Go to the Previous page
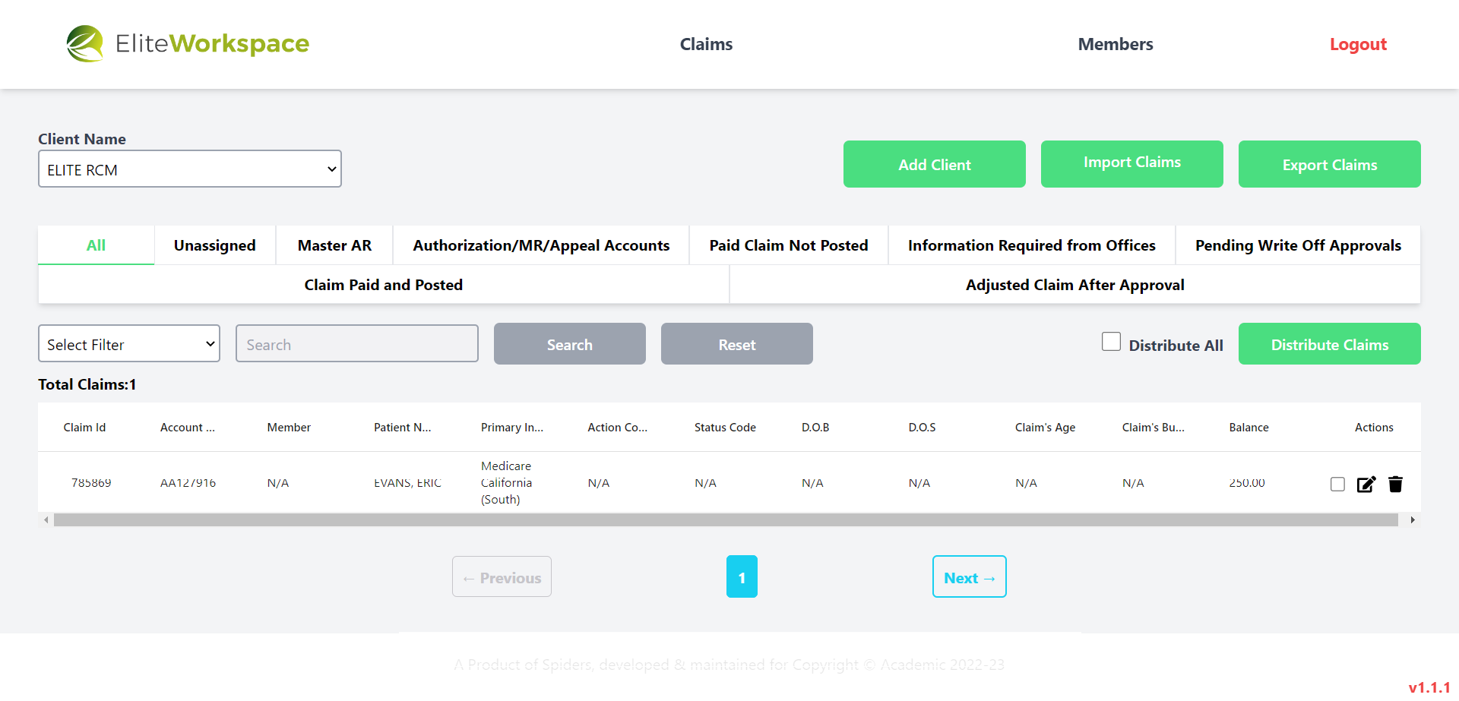The width and height of the screenshot is (1459, 701). pyautogui.click(x=502, y=577)
